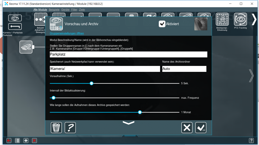Click the 5 Sek. value label
259x145 pixels.
point(185,83)
